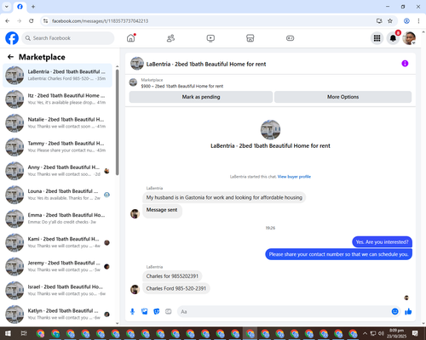Open the Video/Watch icon
The image size is (426, 340).
coord(210,38)
